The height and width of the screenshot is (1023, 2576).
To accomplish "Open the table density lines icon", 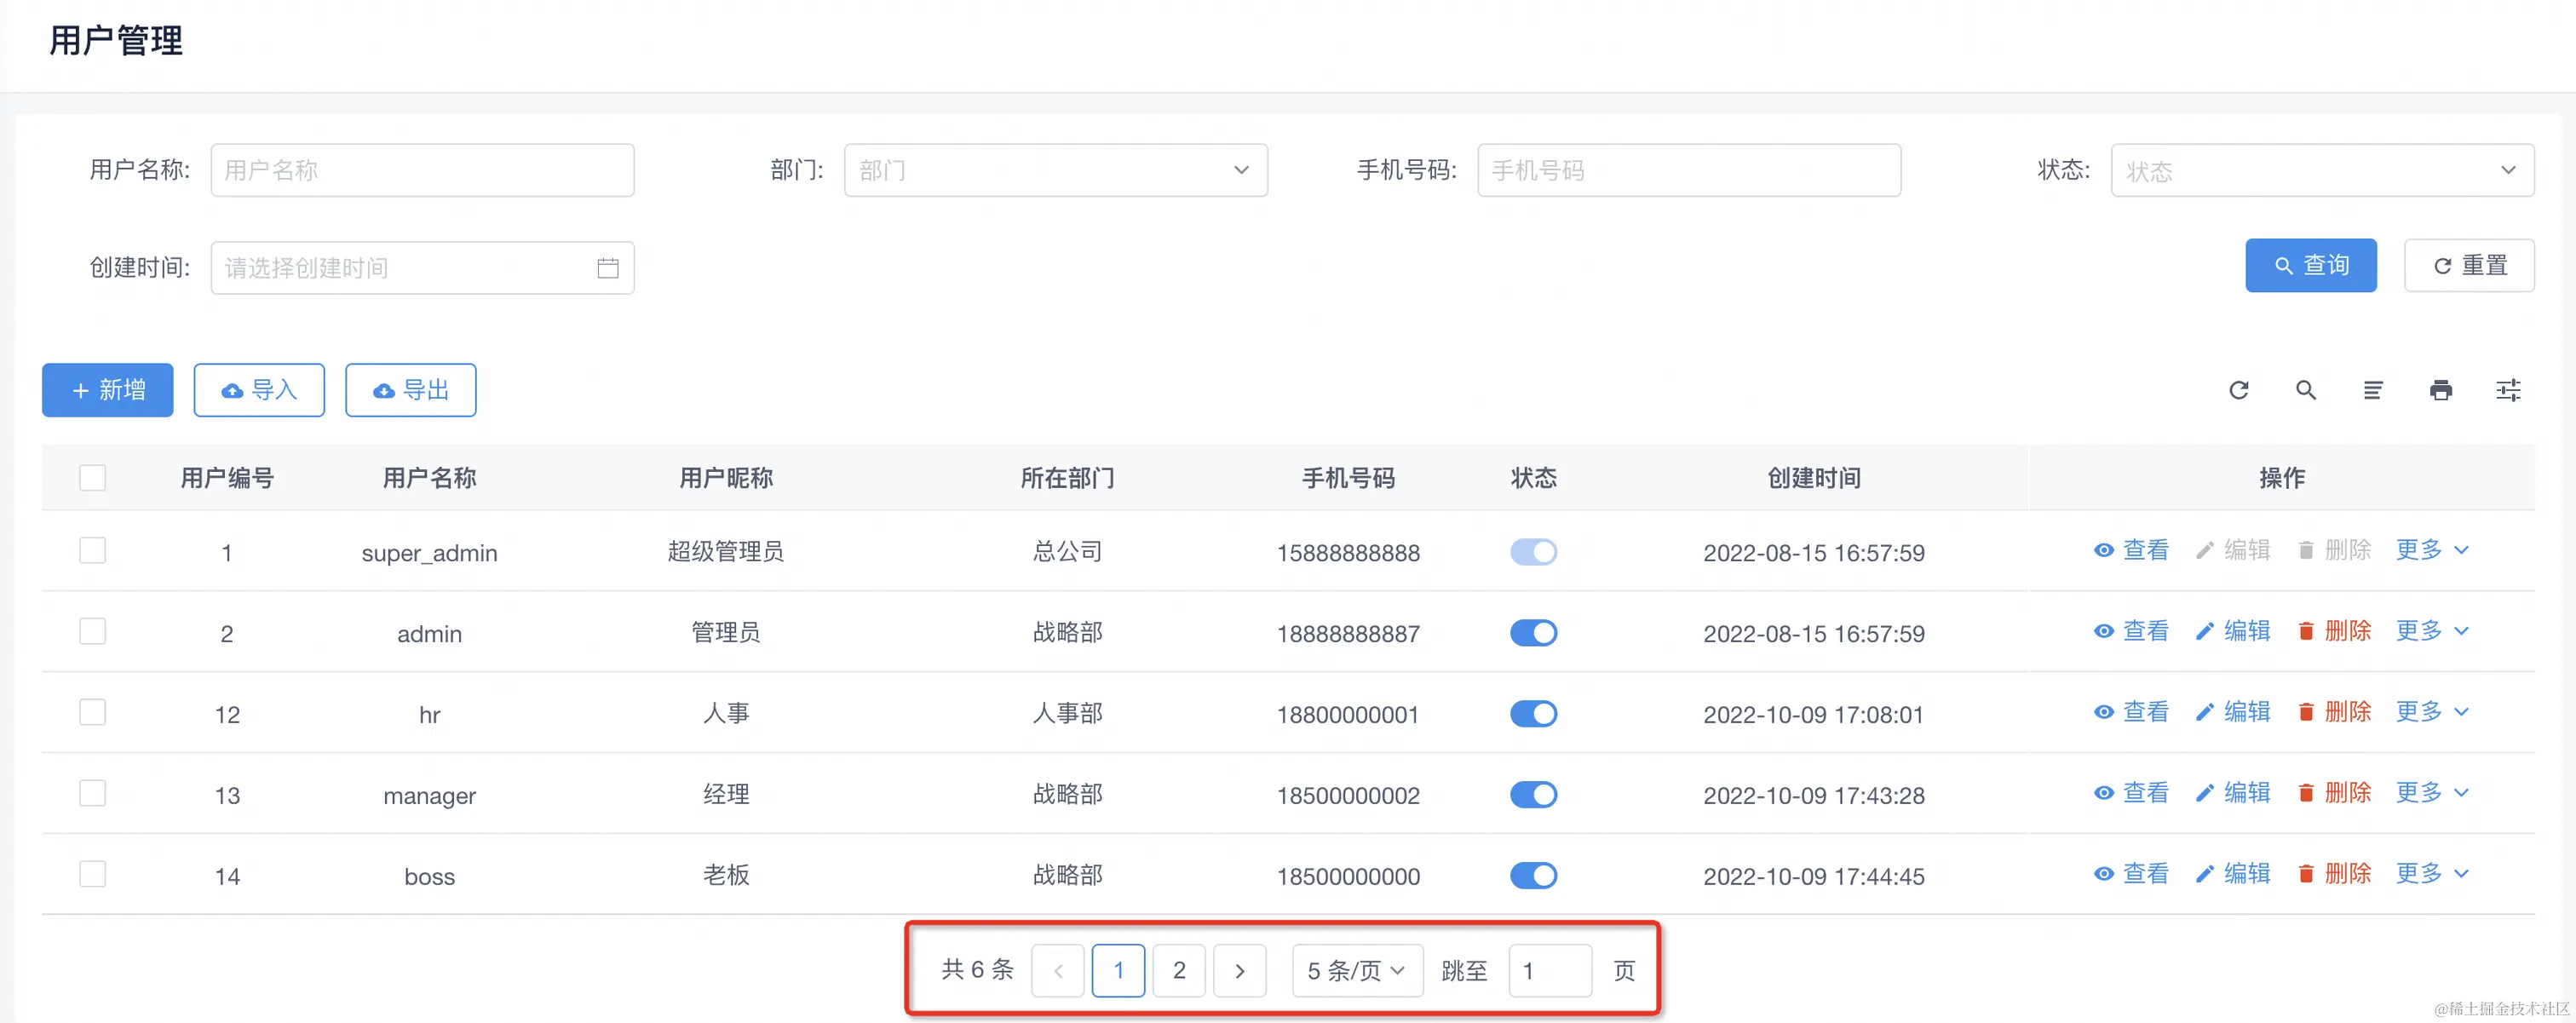I will coord(2372,390).
